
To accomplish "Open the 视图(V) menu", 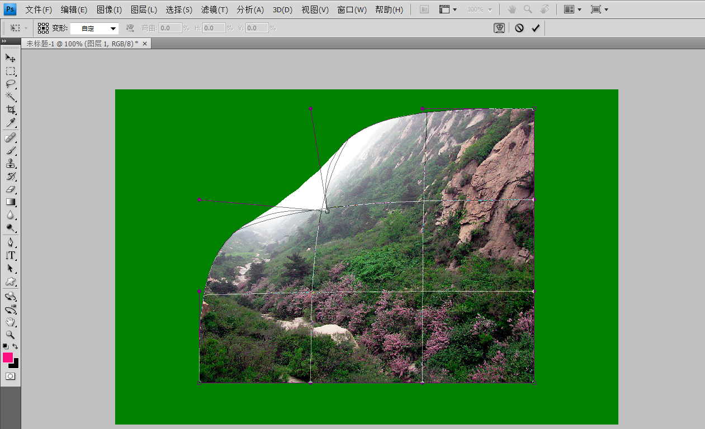I will pyautogui.click(x=315, y=9).
